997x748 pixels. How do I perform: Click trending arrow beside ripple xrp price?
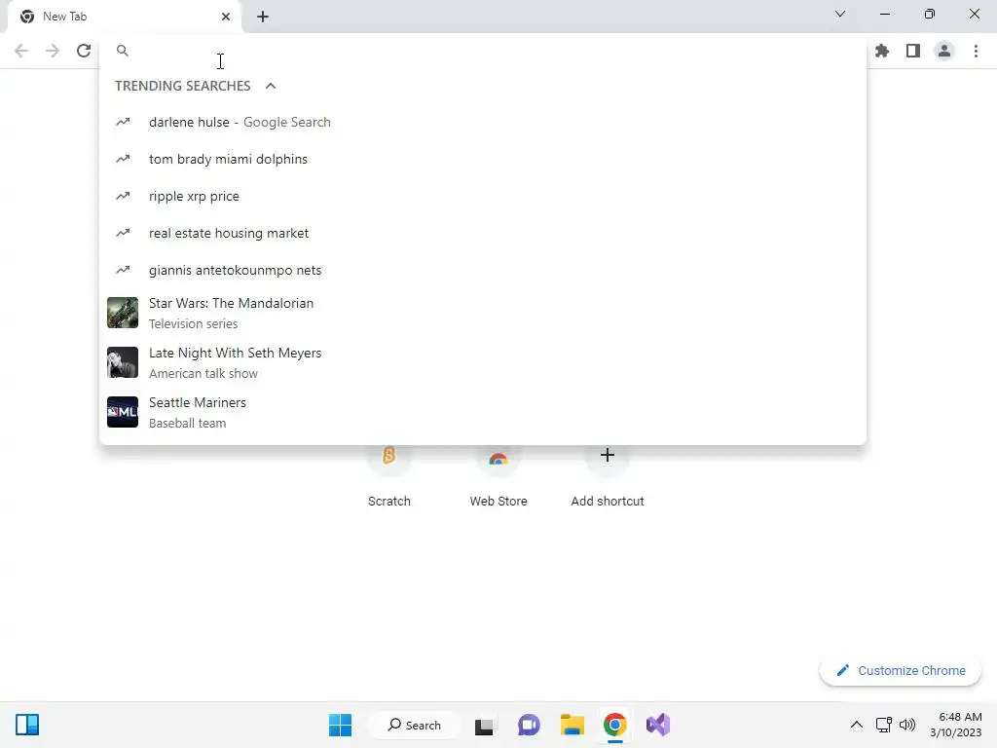(x=123, y=196)
